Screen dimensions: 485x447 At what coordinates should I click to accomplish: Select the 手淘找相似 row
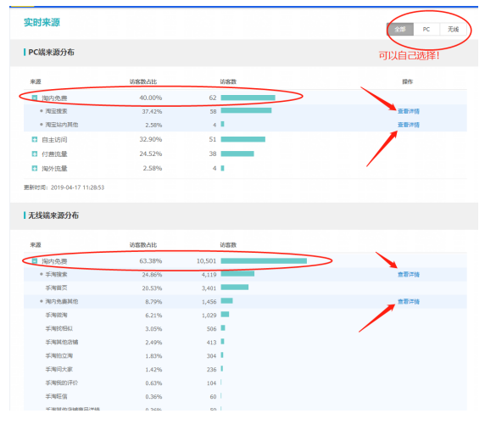245,328
